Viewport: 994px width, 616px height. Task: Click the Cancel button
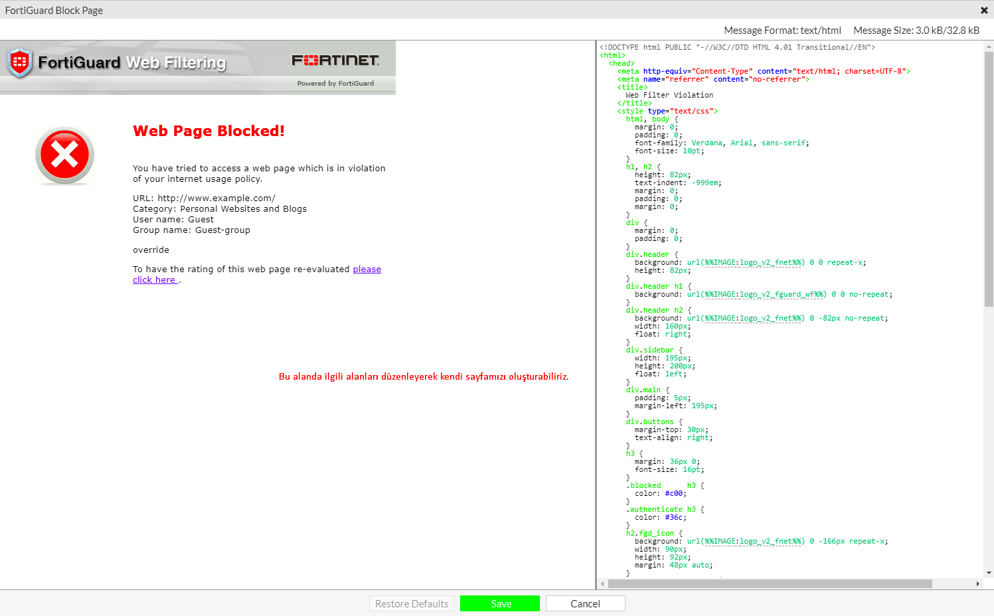[x=585, y=603]
